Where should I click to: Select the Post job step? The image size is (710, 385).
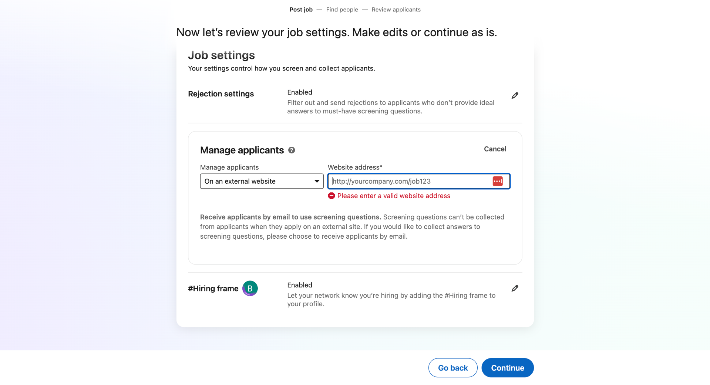pos(301,10)
